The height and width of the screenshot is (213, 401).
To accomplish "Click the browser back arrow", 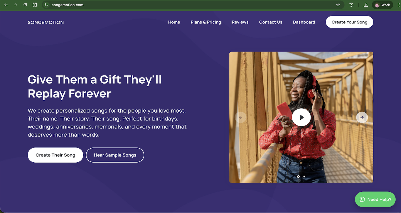I will [6, 5].
